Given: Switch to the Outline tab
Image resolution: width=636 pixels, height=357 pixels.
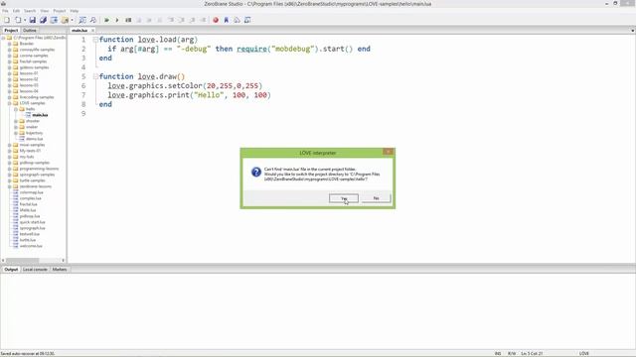Looking at the screenshot, I should [x=29, y=31].
